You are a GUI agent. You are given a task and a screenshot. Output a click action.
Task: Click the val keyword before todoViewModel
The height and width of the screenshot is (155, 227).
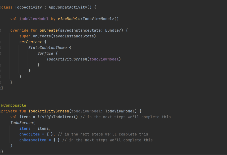coord(14,19)
